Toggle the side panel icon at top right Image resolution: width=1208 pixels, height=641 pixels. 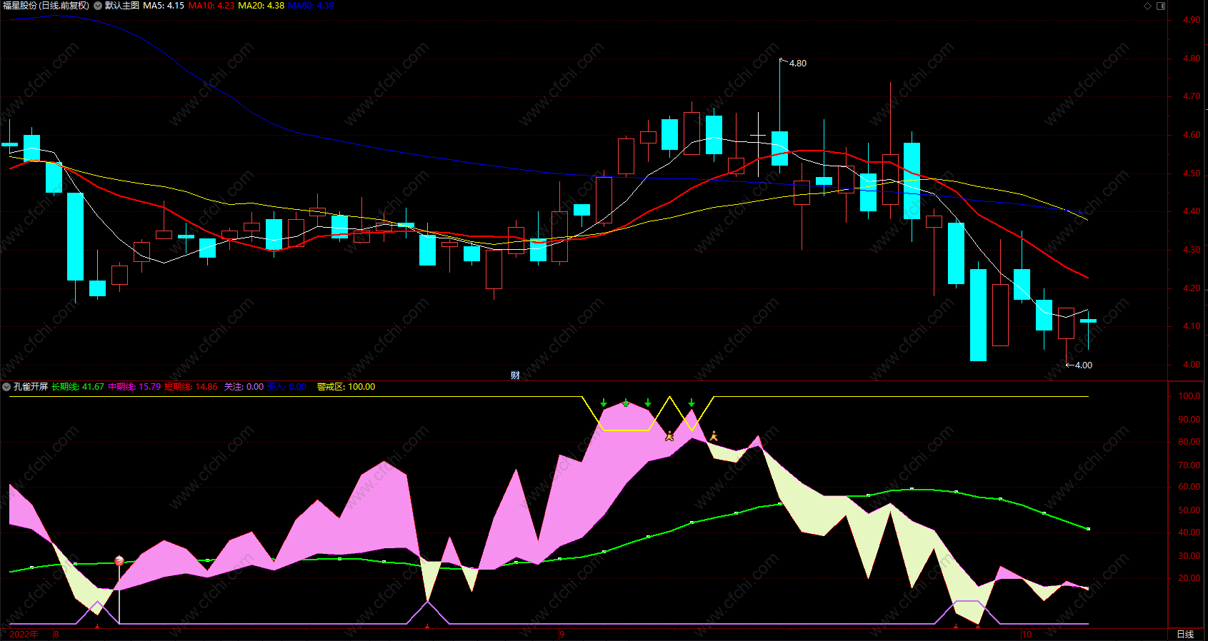[1161, 6]
